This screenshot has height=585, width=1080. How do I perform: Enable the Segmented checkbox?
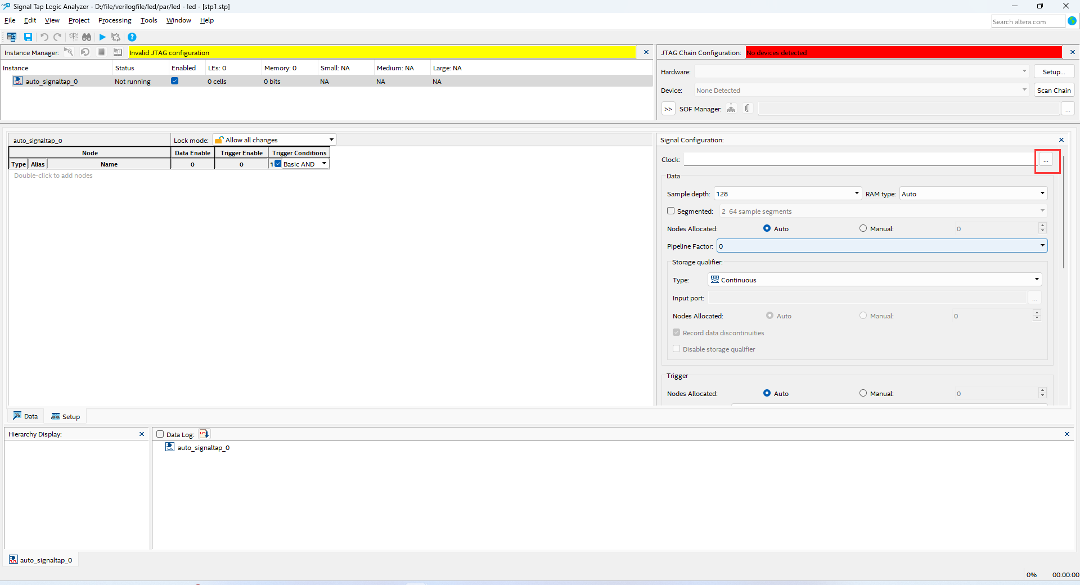click(x=670, y=211)
